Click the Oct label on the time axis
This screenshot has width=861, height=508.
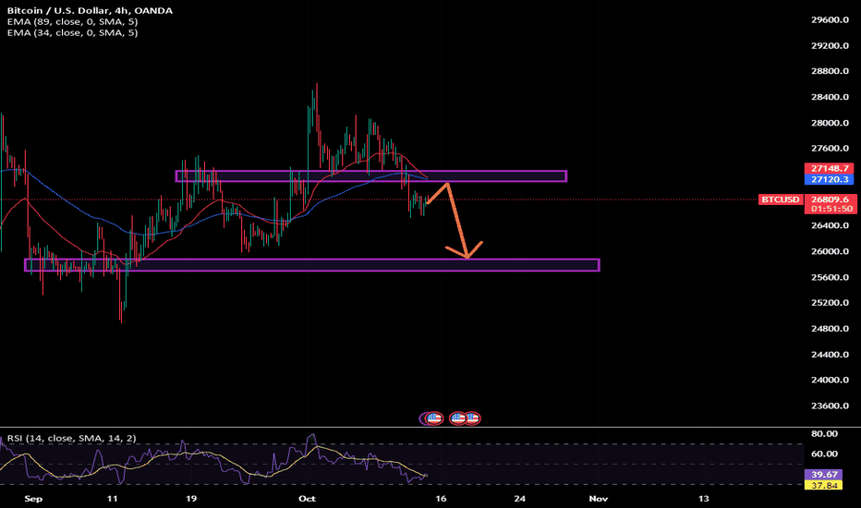[x=307, y=499]
